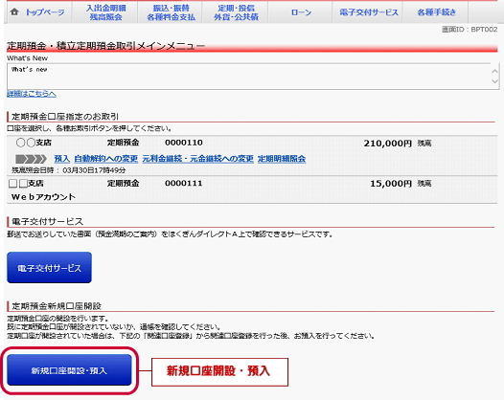Open 電子交付サービス in the top navigation
Screen dimensions: 504x400
[x=369, y=12]
